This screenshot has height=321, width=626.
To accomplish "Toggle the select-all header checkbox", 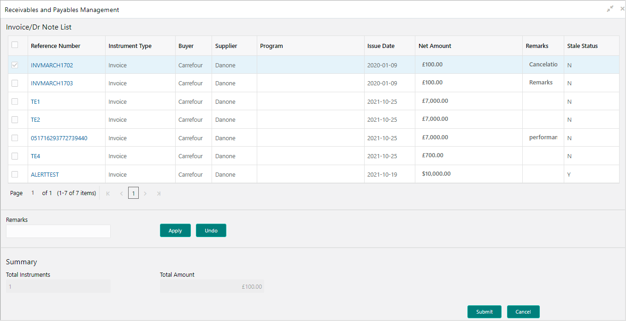I will (x=15, y=45).
